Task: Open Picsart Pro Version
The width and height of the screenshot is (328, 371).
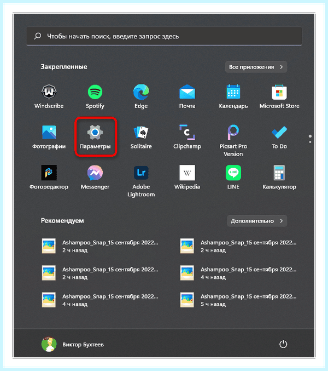Action: pyautogui.click(x=233, y=140)
